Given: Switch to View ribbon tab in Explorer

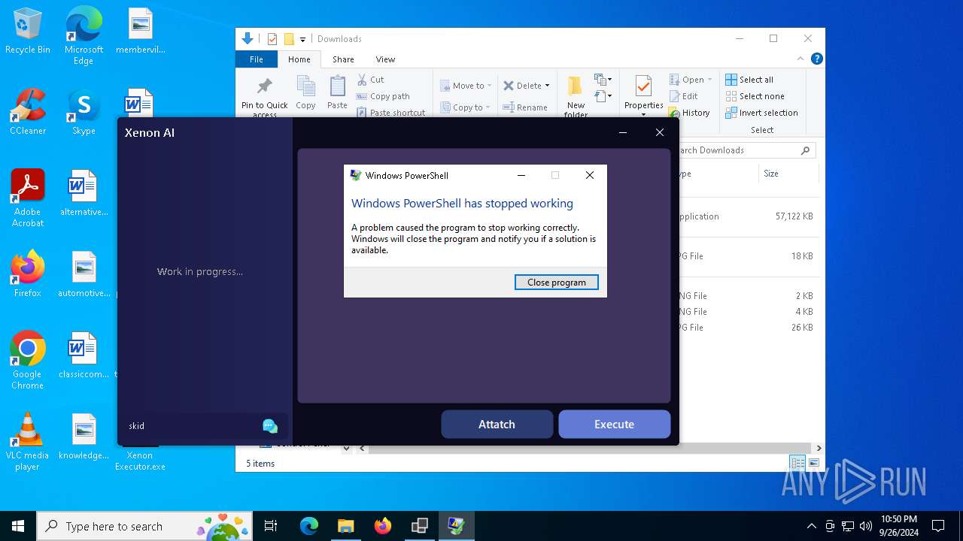Looking at the screenshot, I should pos(385,59).
